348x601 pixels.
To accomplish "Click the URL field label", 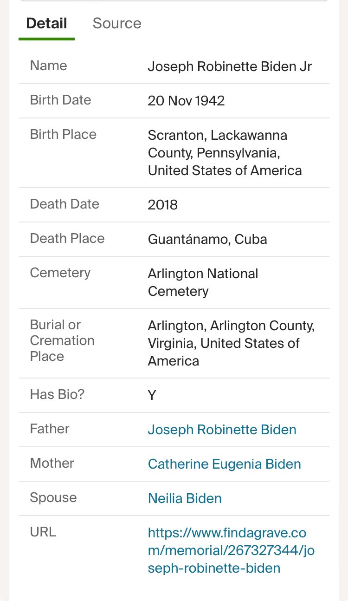I will 43,532.
